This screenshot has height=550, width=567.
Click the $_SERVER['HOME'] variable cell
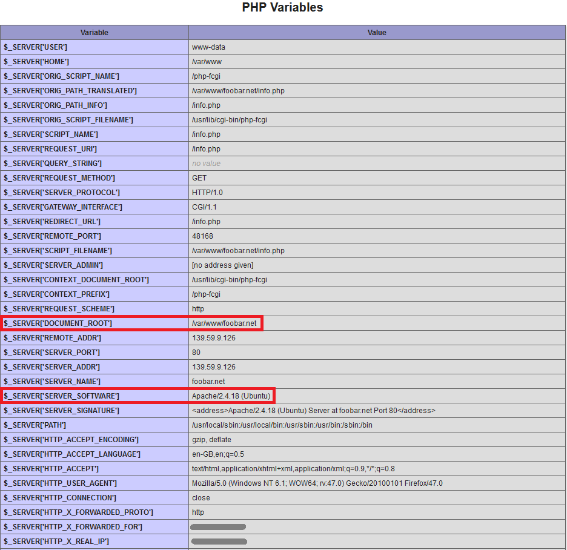pos(94,61)
